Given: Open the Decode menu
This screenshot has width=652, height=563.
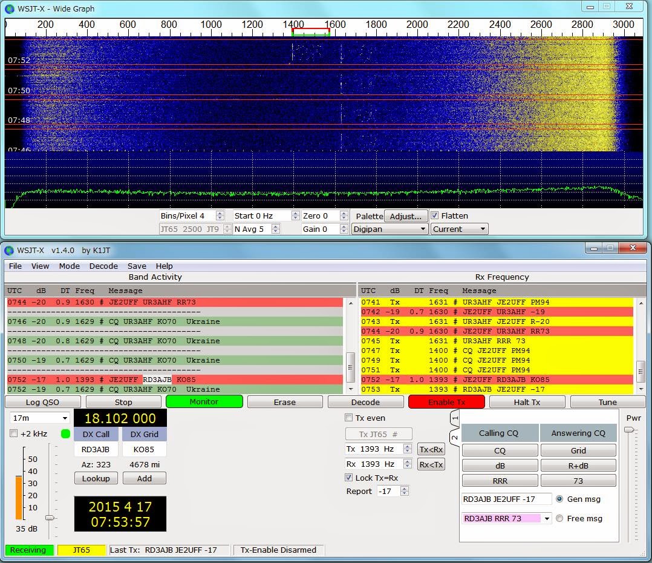Looking at the screenshot, I should click(103, 266).
